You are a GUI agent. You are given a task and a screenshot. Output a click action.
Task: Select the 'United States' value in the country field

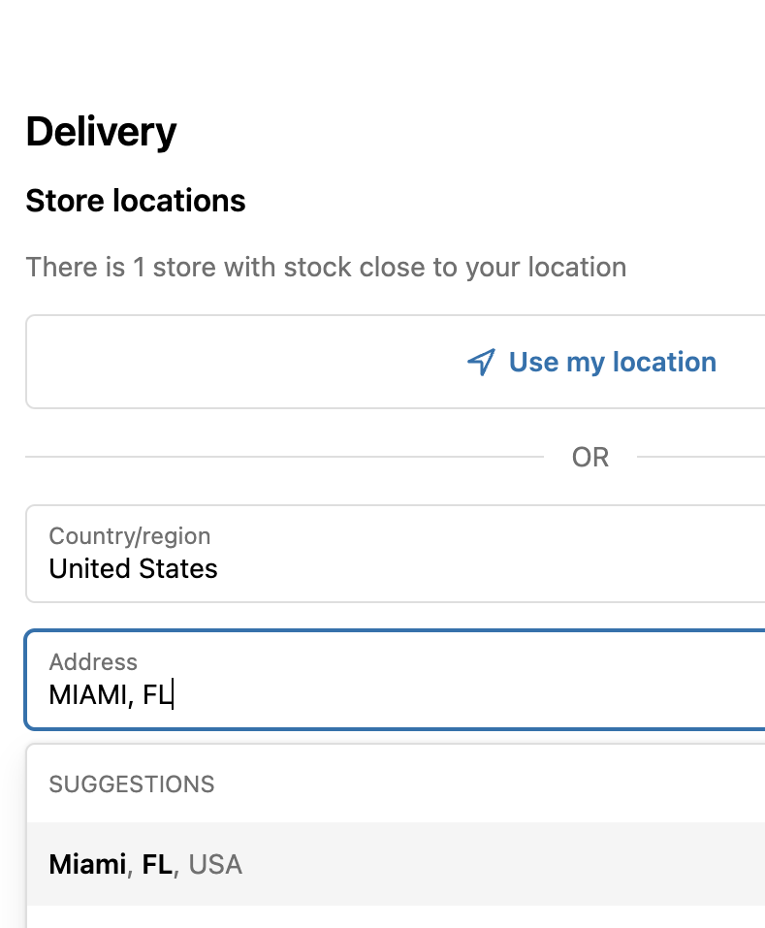pos(133,569)
